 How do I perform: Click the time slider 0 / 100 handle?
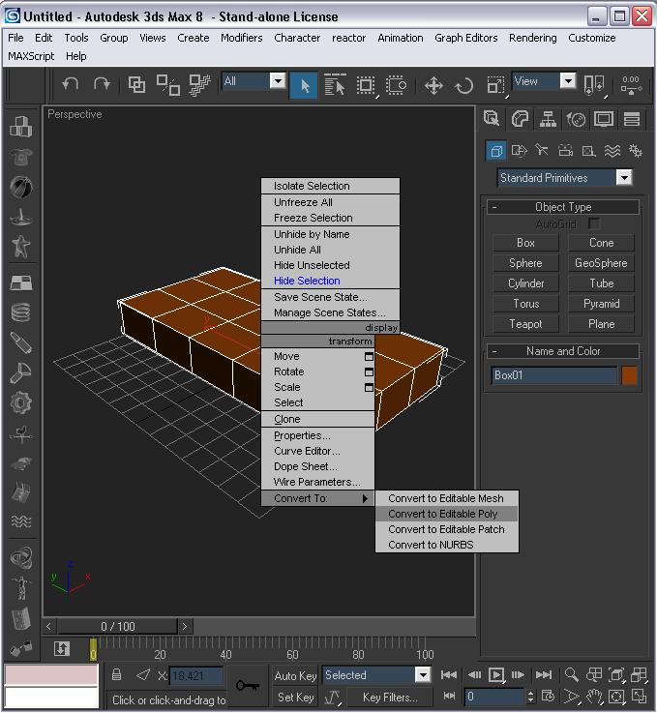point(117,626)
